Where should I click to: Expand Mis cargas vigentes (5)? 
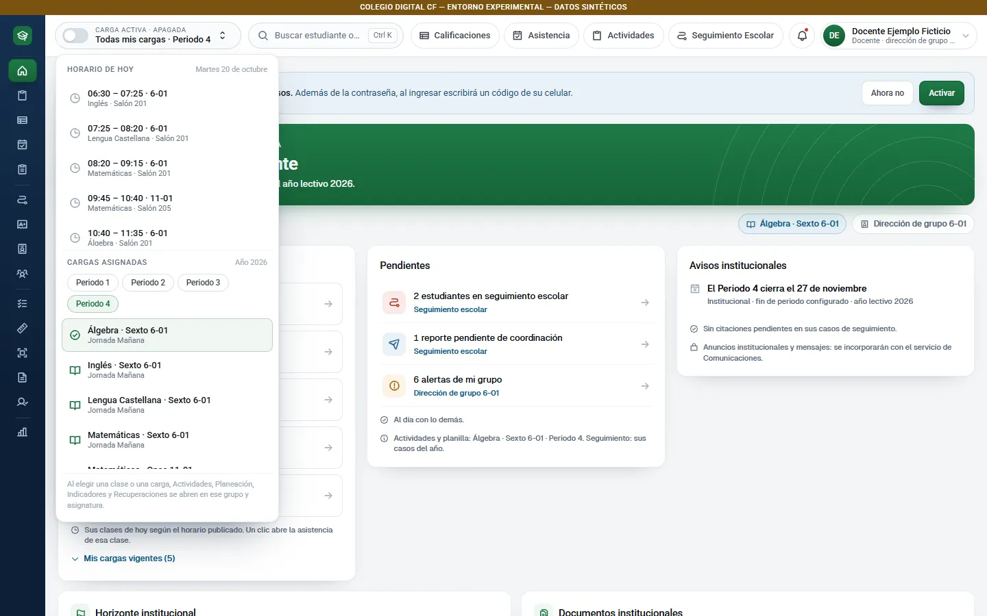coord(123,559)
